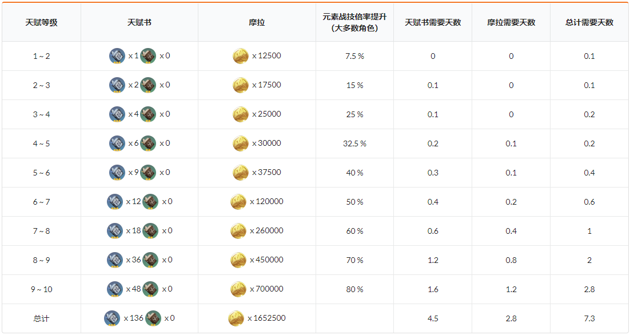The height and width of the screenshot is (335, 630).
Task: Click the 25 % multiplier value
Action: point(354,114)
